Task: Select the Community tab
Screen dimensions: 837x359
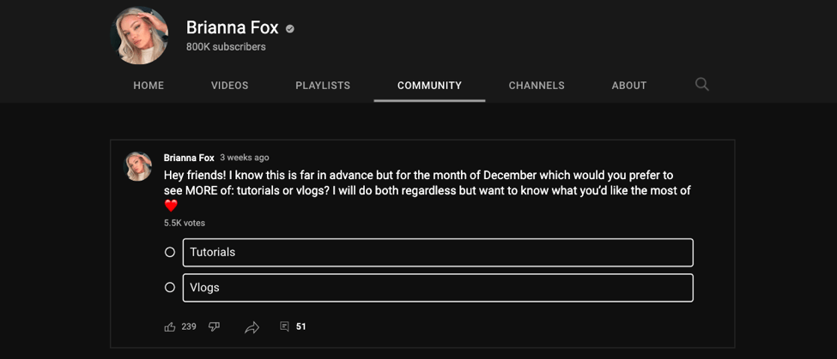Action: (x=429, y=86)
